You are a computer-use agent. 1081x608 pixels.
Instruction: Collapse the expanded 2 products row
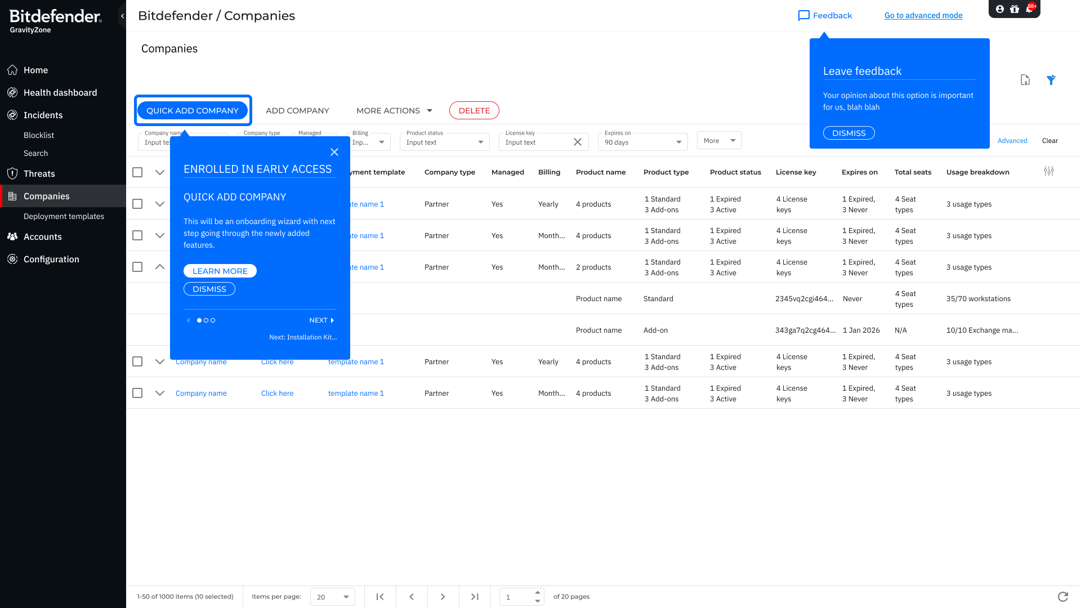coord(160,267)
